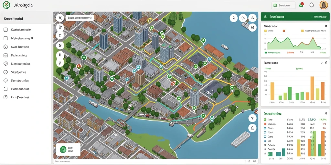Click the header button with green square icon

[283, 5]
